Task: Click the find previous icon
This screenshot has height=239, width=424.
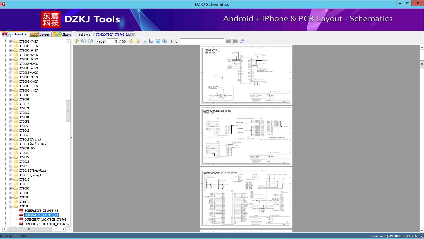Action: [229, 41]
